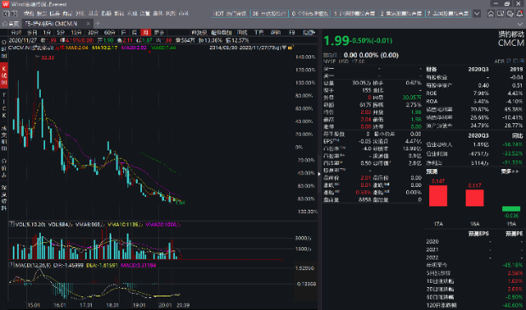Click the back navigation arrow icon

6,14
